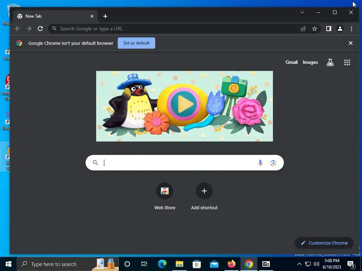Open the Web Store shortcut
This screenshot has width=362, height=271.
[165, 196]
